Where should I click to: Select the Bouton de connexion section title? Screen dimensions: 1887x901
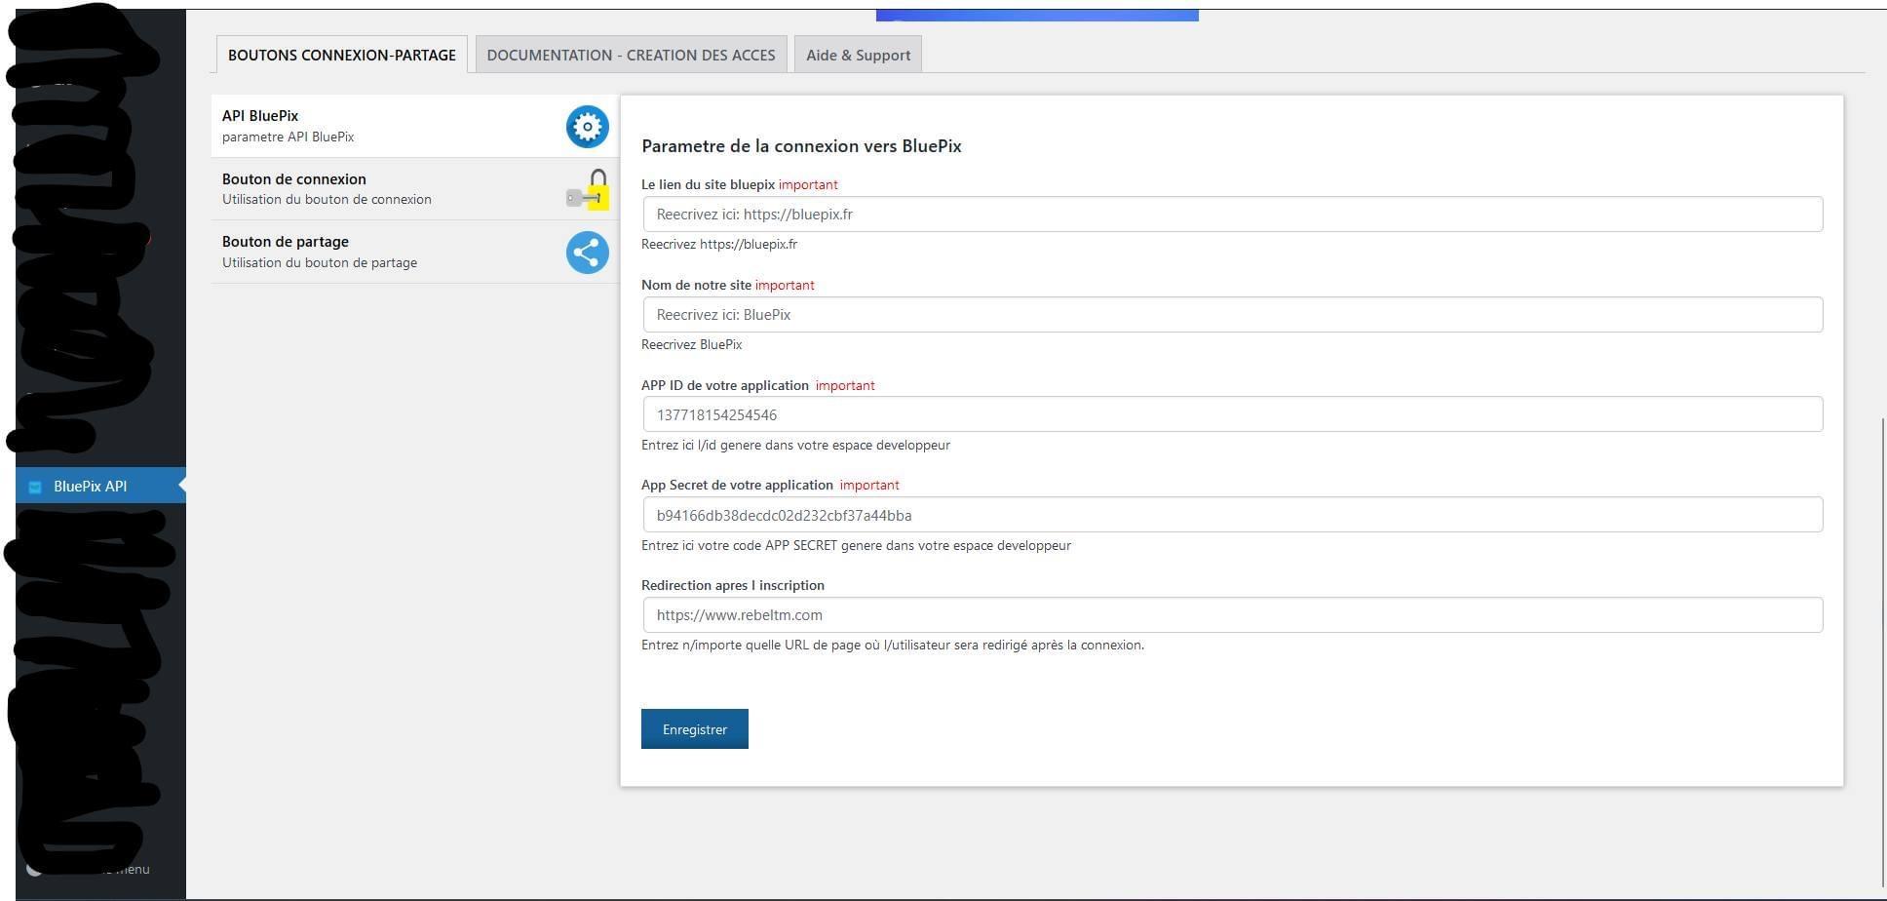click(294, 179)
